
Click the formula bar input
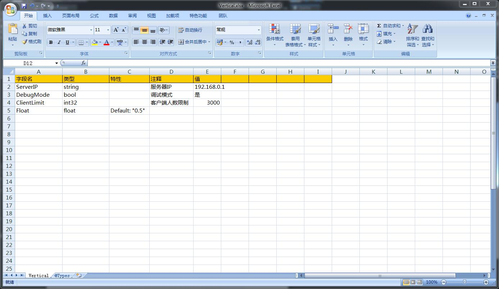[289, 63]
